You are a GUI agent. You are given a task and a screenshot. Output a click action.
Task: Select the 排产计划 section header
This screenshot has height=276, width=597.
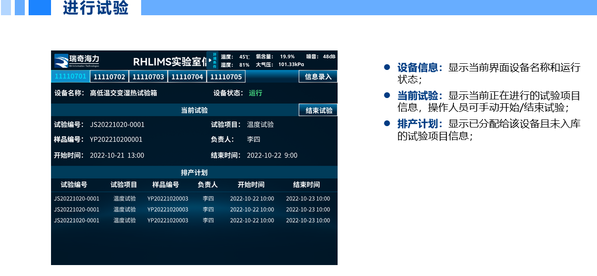(x=194, y=172)
